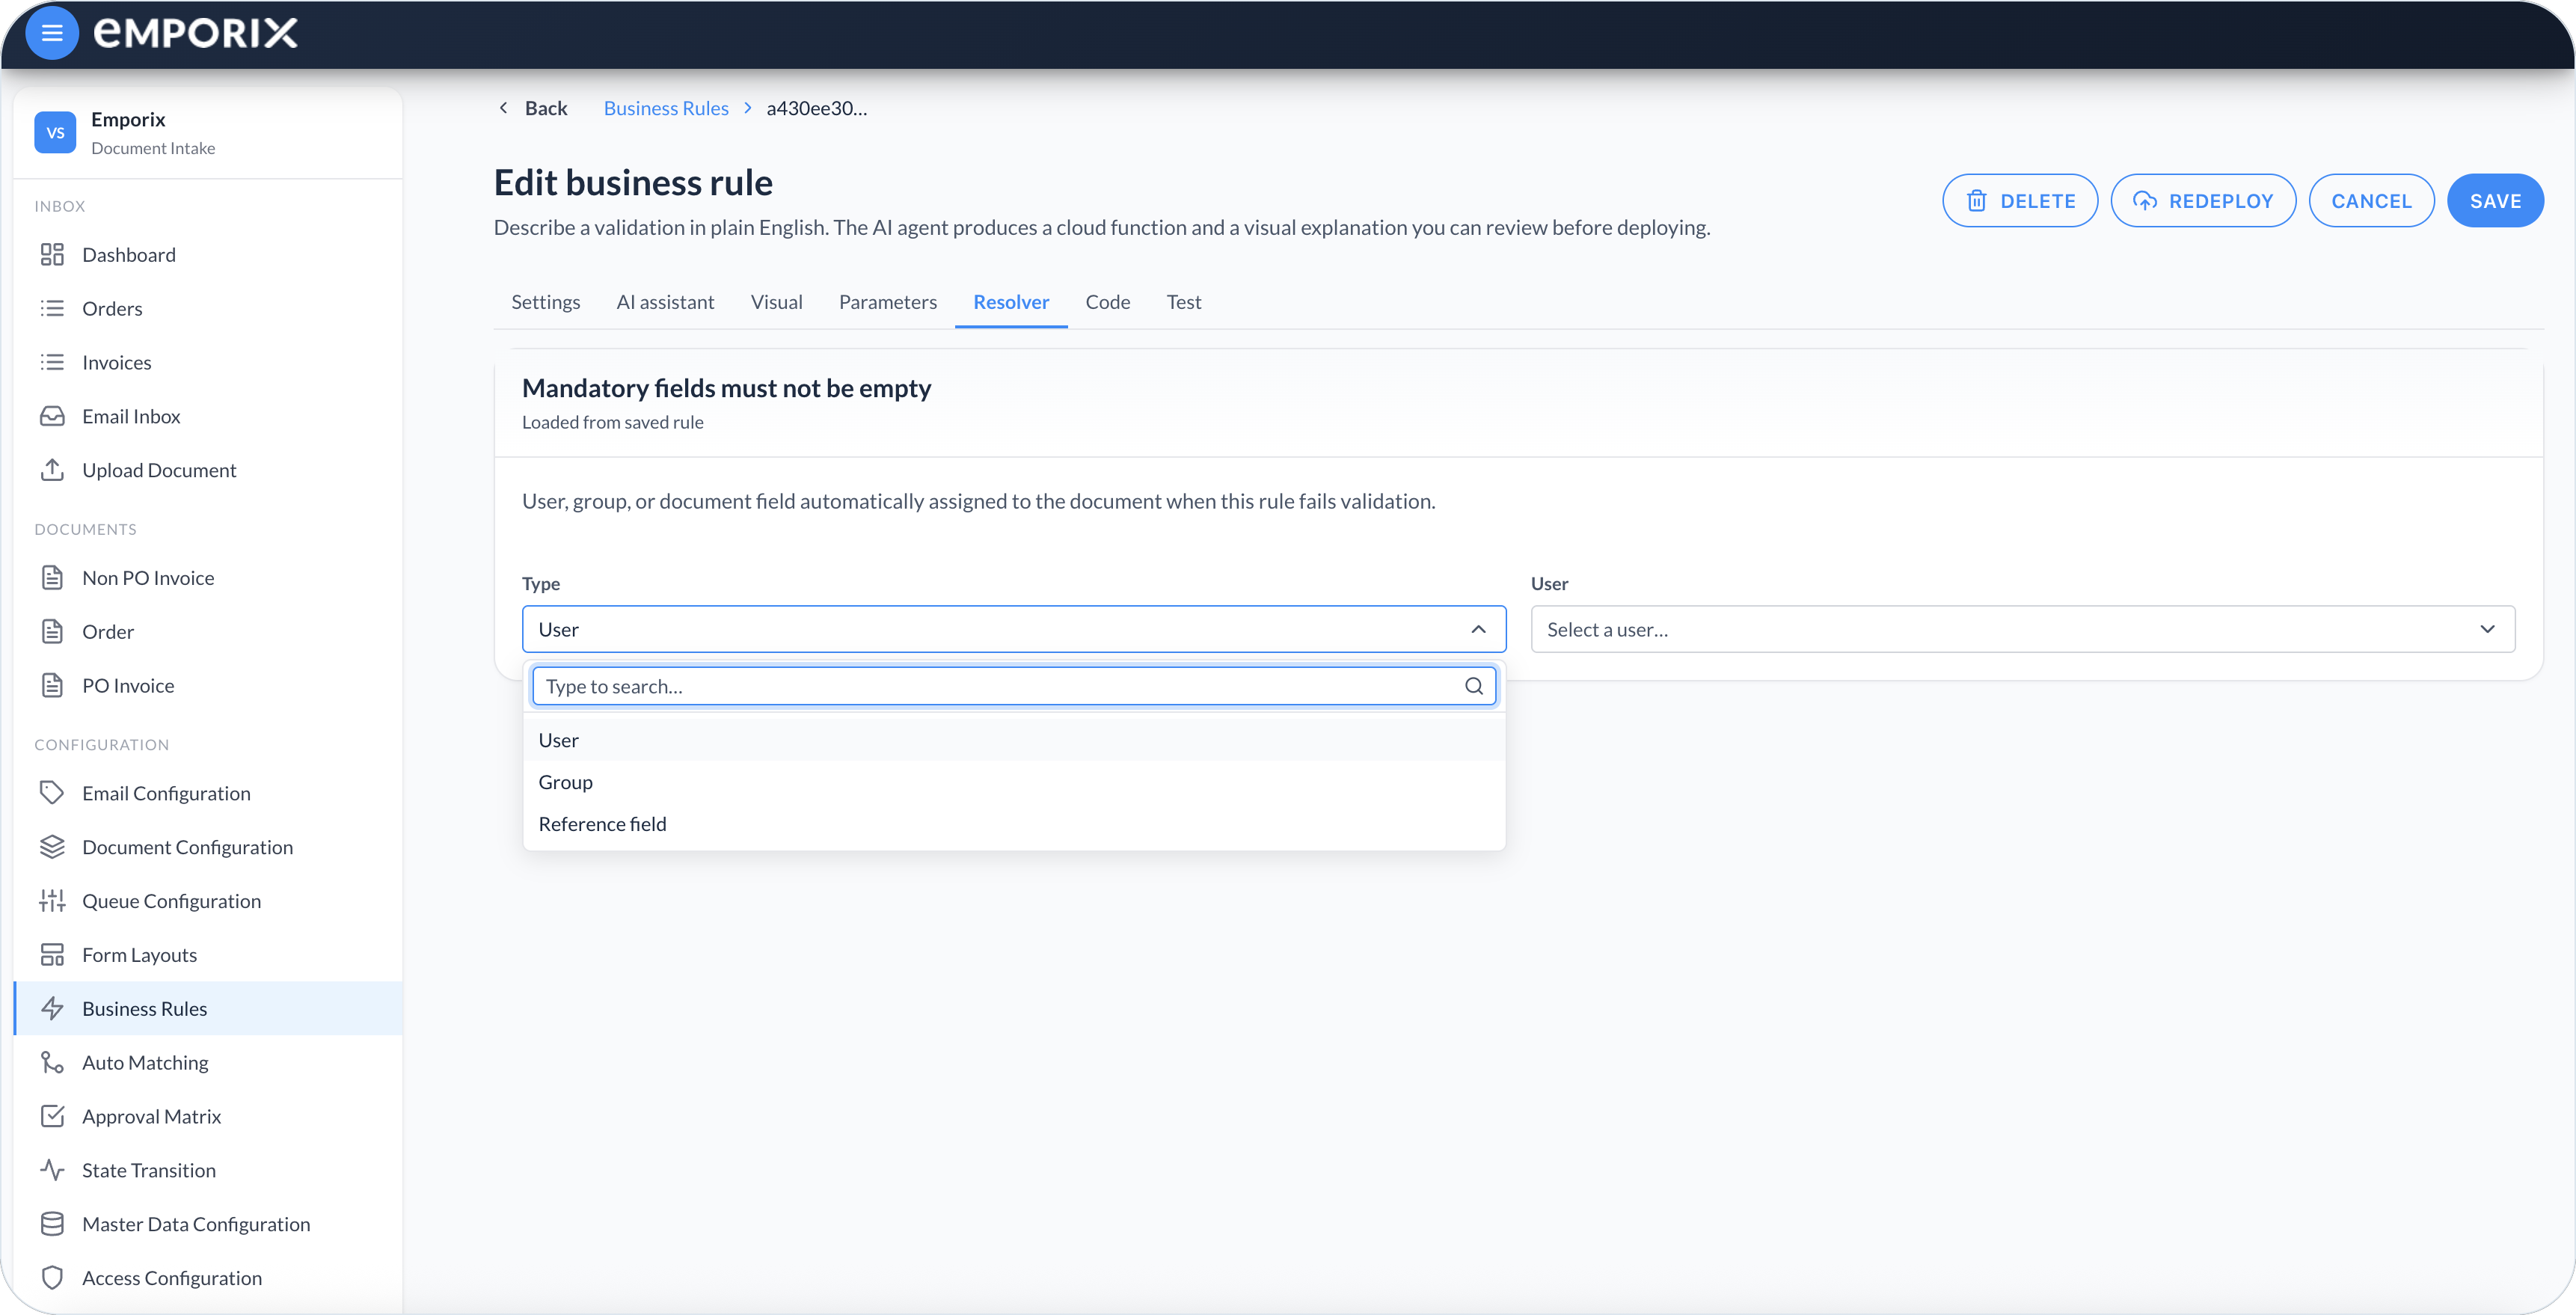Click the Email Inbox tray icon
Screen dimensions: 2576x1315
[x=52, y=417]
